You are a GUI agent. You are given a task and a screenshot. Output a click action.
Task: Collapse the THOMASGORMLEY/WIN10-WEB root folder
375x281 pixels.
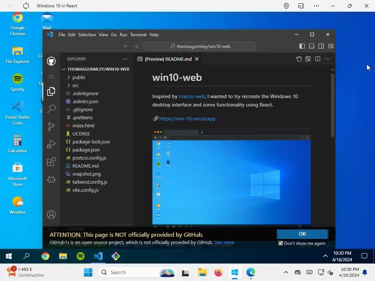click(97, 69)
